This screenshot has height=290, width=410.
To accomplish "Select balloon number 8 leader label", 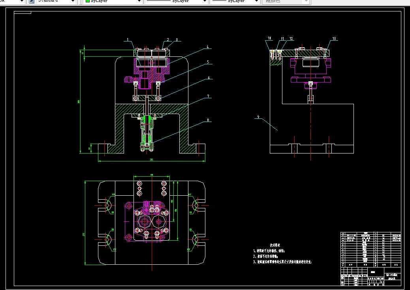I will 208,120.
